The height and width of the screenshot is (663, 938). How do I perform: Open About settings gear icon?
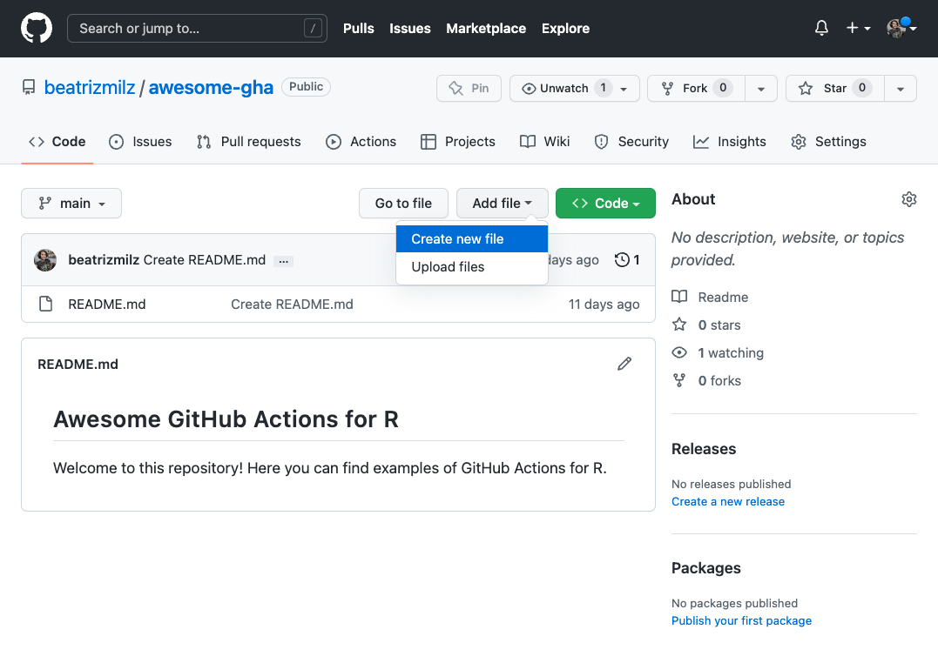pos(909,199)
